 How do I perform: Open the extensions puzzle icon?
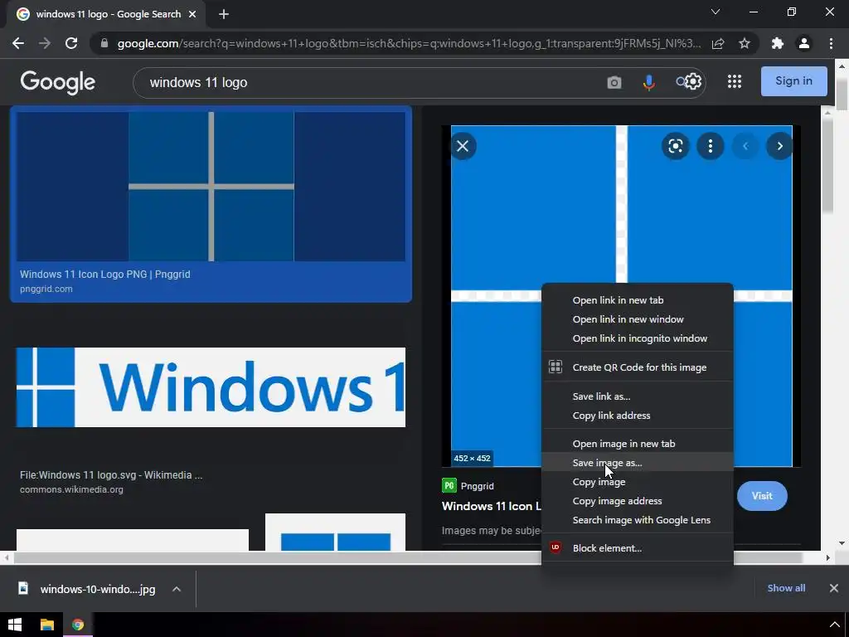coord(778,43)
